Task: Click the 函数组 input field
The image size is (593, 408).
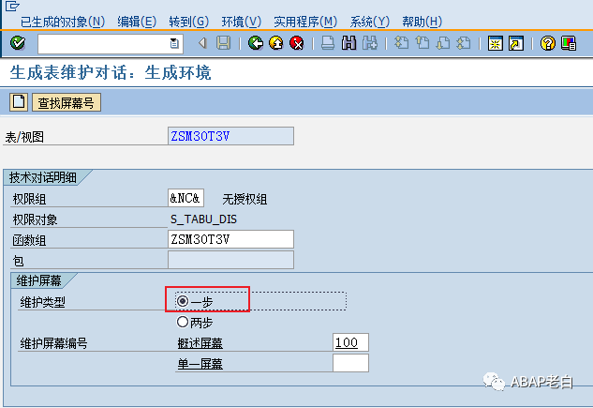Action: (x=230, y=239)
